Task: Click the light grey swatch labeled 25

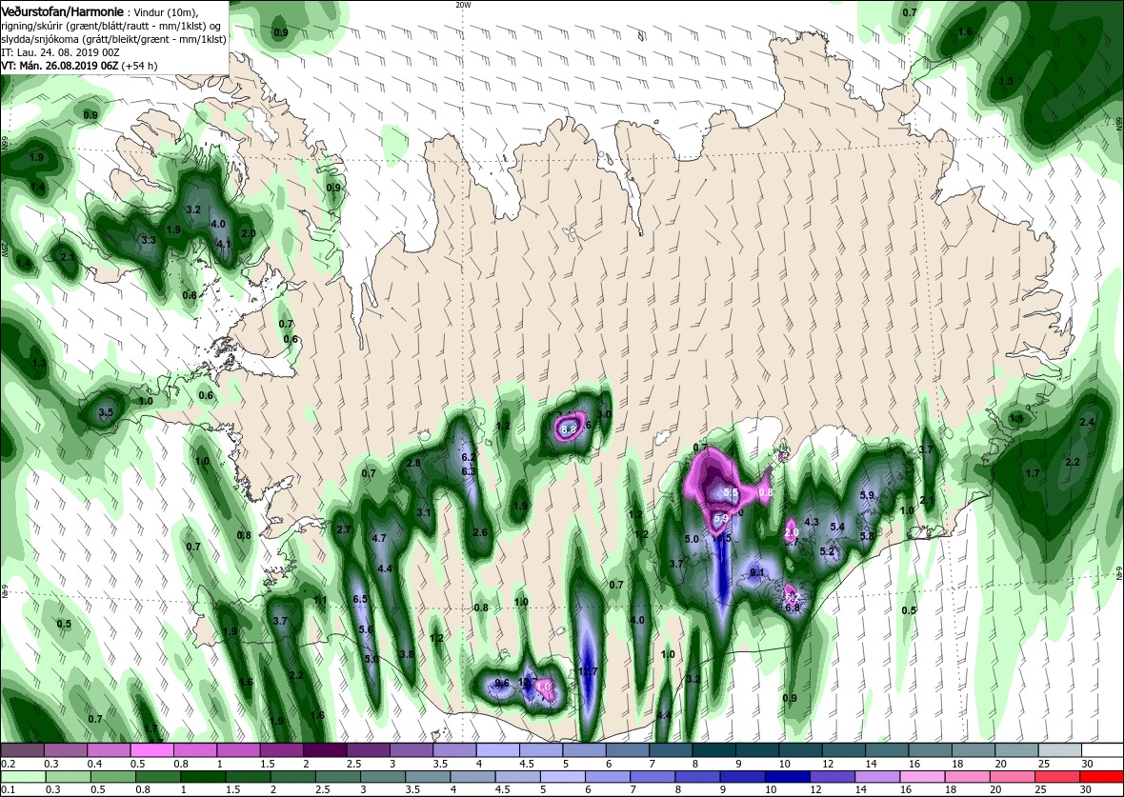Action: click(1059, 749)
